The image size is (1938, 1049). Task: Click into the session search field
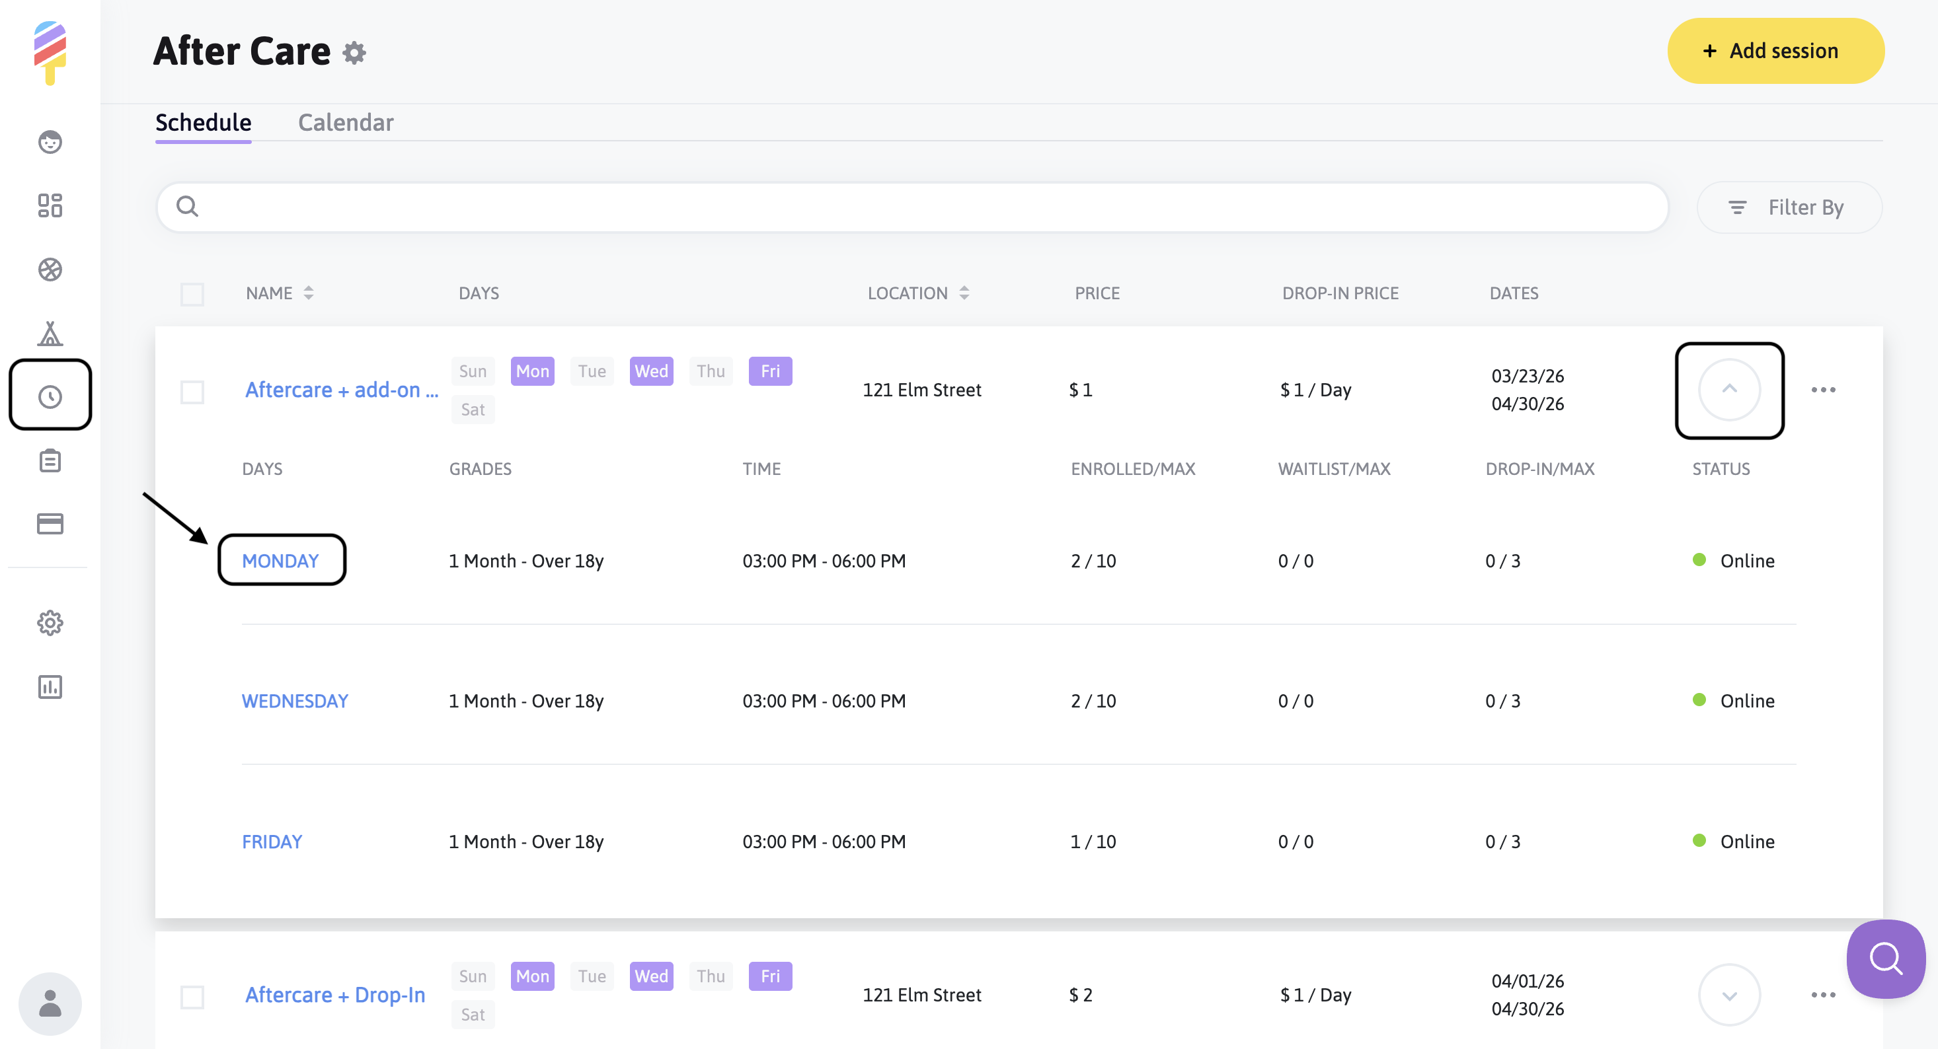click(910, 207)
